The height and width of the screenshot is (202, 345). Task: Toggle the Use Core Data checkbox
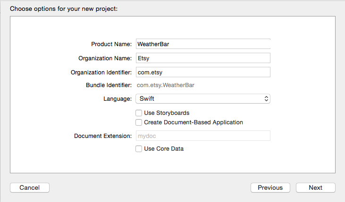(x=139, y=149)
